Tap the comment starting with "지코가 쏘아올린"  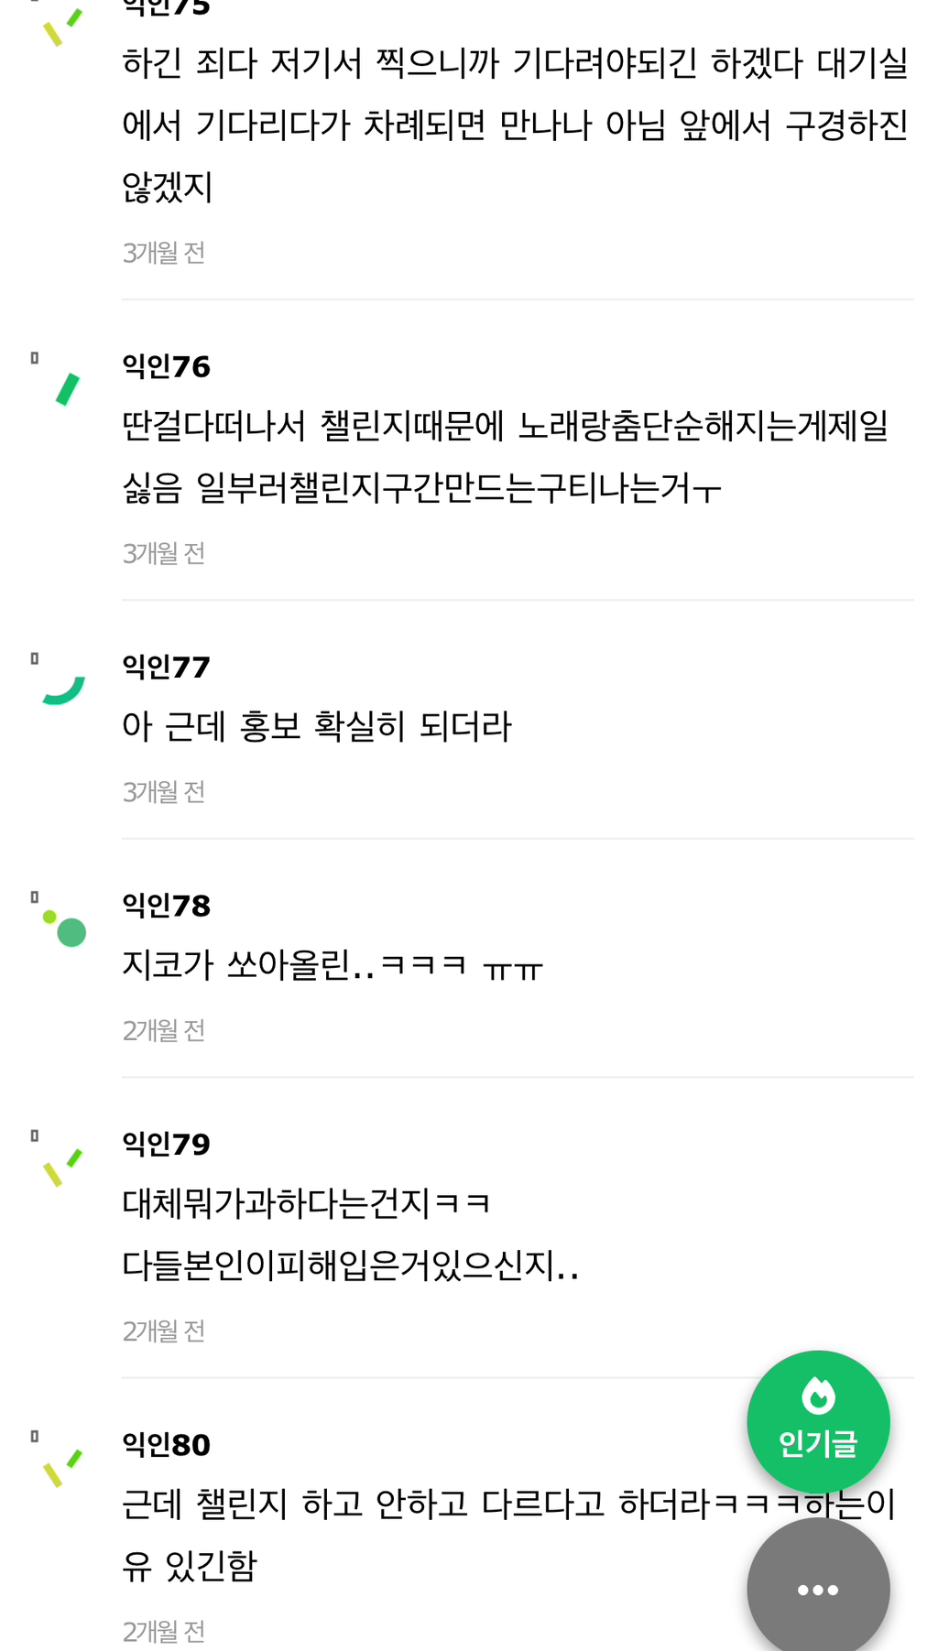pos(333,965)
